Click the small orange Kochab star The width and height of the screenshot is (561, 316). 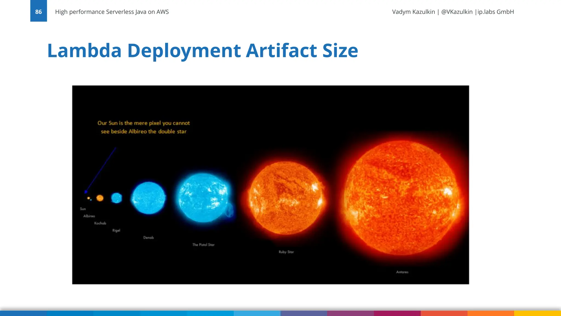(100, 198)
